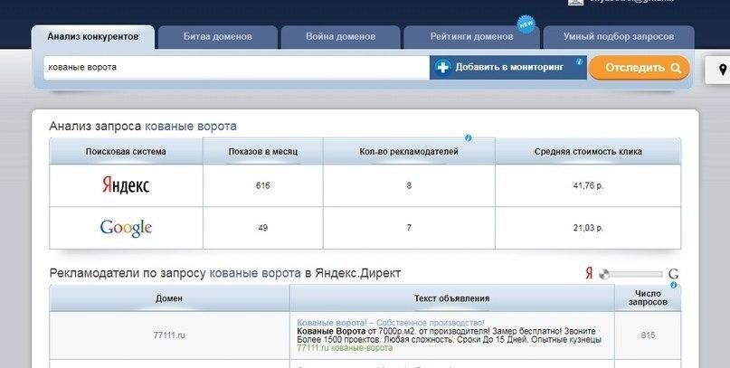This screenshot has width=730, height=368.
Task: Click the user avatar icon at top
Action: pyautogui.click(x=575, y=2)
